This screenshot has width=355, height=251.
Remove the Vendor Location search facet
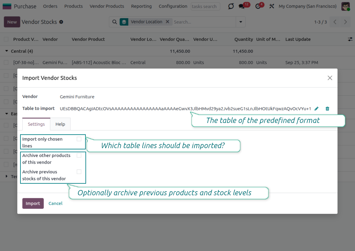(167, 22)
